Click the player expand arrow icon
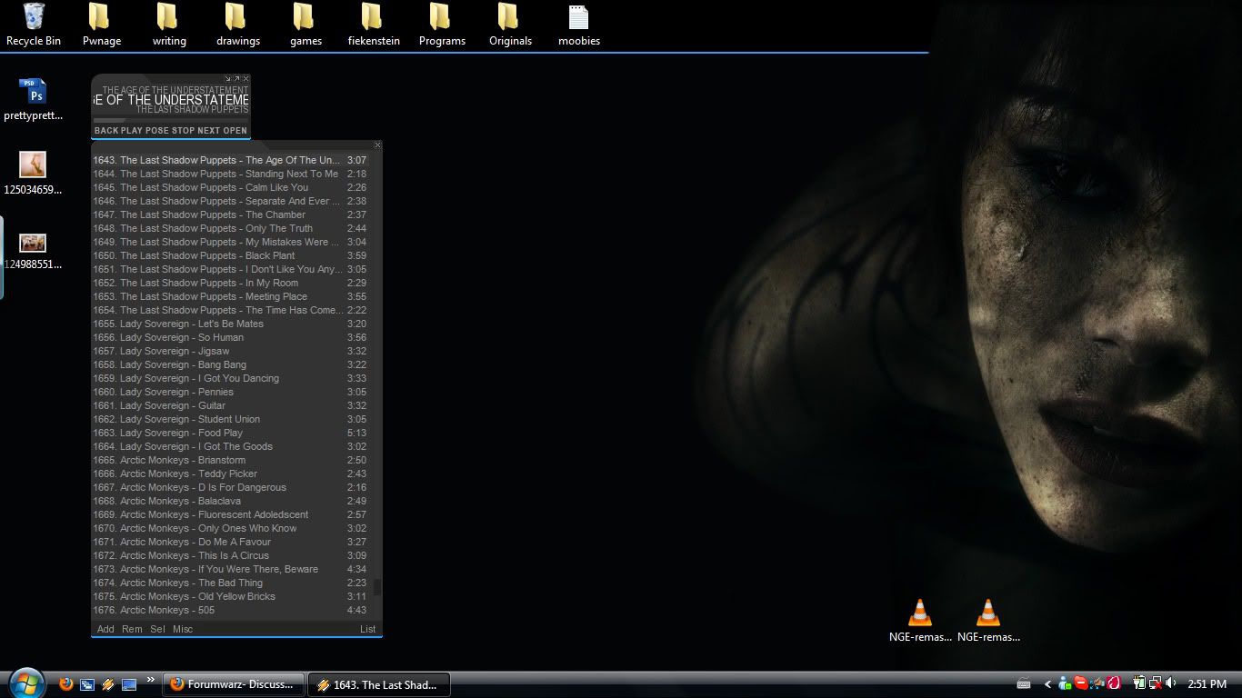The width and height of the screenshot is (1242, 698). coord(236,79)
